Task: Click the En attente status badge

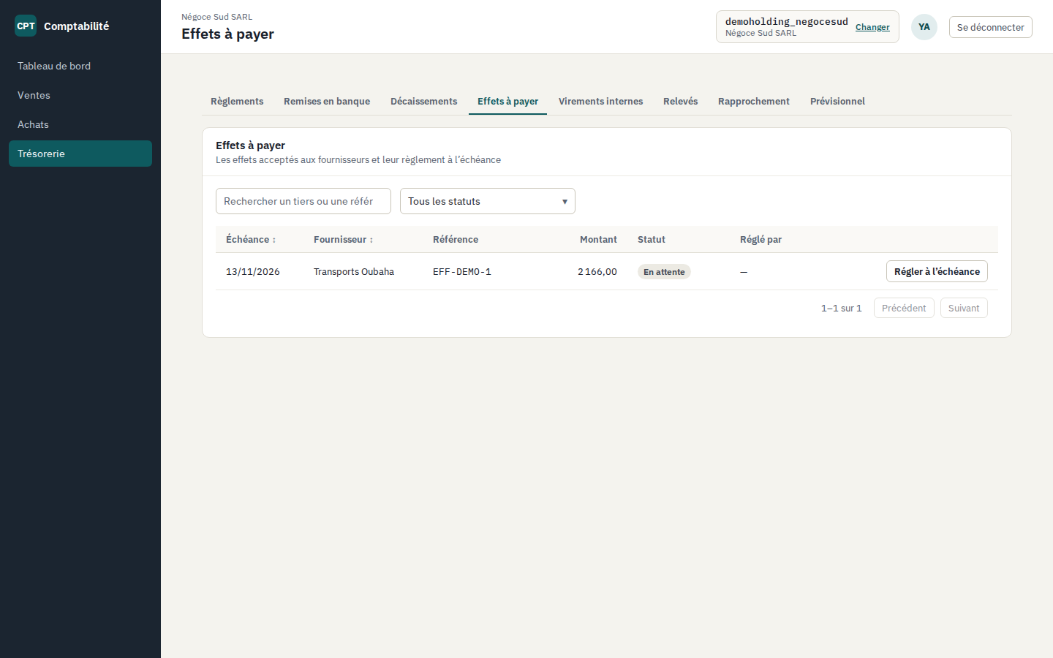Action: [x=664, y=272]
